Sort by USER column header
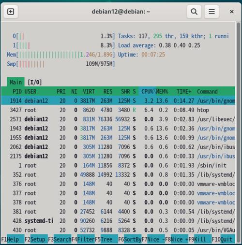 tap(30, 91)
